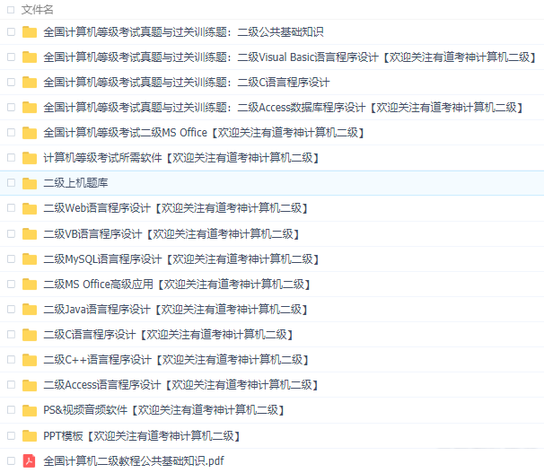Select the checkbox for 二级Visual Basic语言程序设计 row
The width and height of the screenshot is (544, 473).
pos(11,57)
